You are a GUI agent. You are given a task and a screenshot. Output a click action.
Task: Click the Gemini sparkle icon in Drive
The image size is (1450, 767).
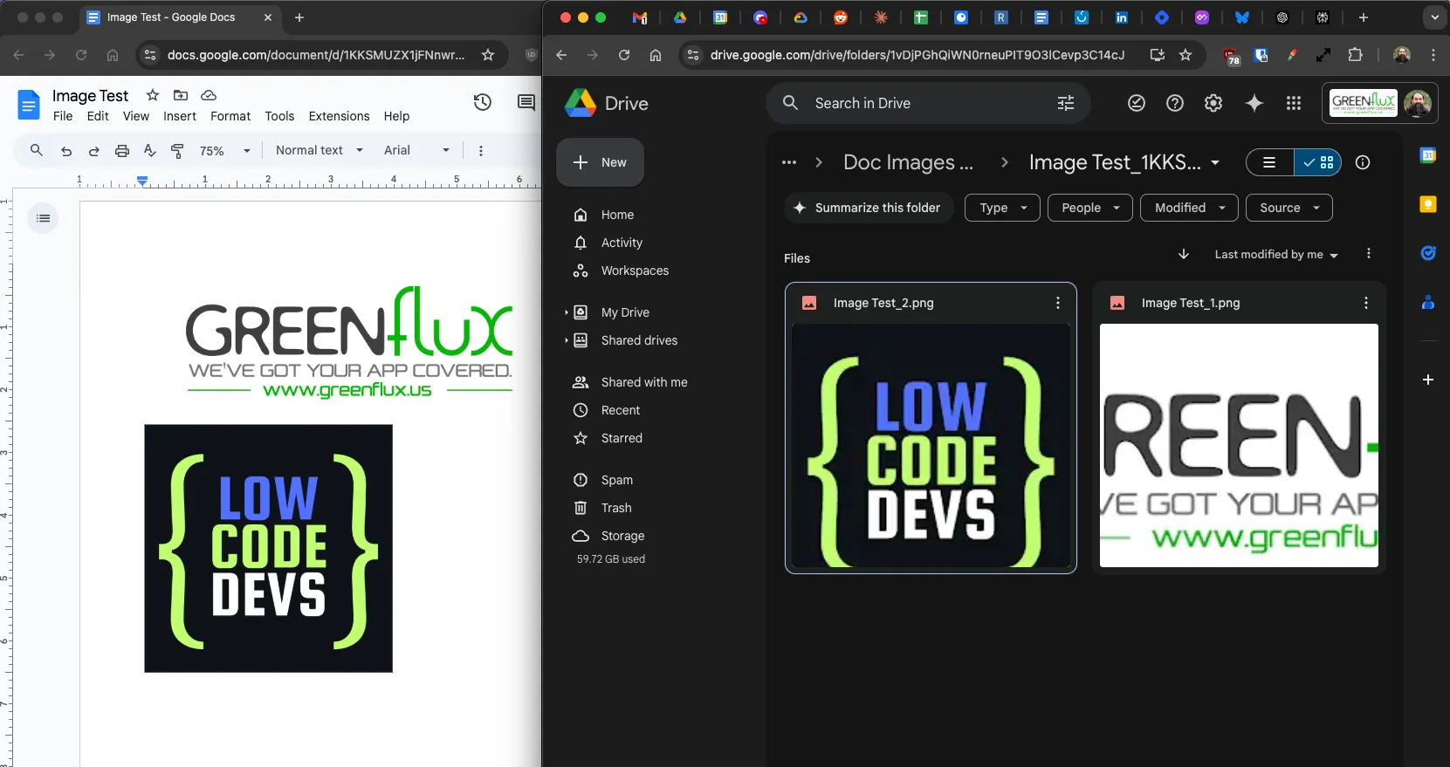(1254, 103)
